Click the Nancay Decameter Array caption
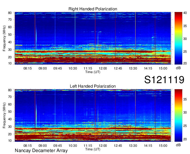The height and width of the screenshot is (154, 190). click(x=41, y=151)
